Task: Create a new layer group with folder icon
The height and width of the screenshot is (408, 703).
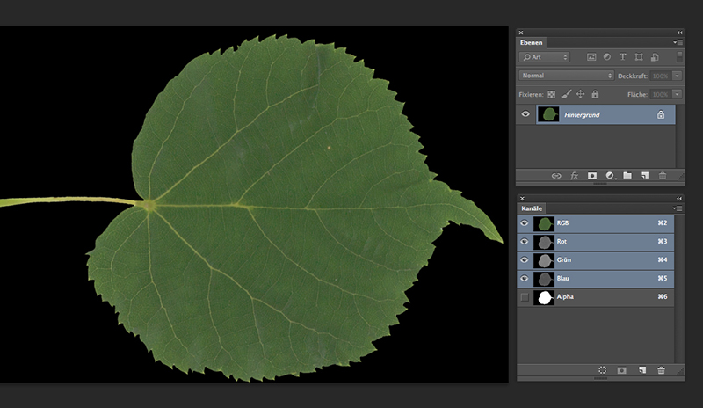Action: [x=627, y=176]
